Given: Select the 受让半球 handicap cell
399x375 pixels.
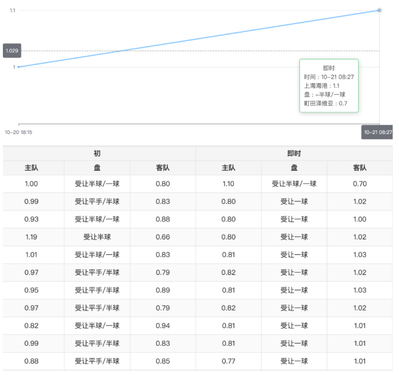Looking at the screenshot, I should pyautogui.click(x=97, y=236).
